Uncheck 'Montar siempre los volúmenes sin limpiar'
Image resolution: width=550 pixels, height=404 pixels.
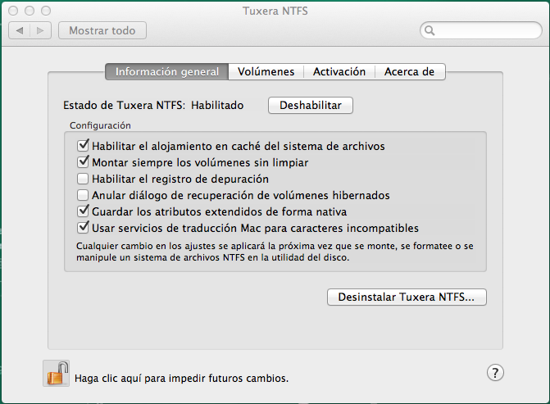click(83, 161)
